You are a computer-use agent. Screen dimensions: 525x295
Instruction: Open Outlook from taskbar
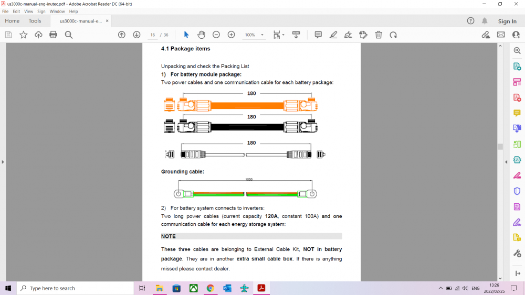[x=227, y=288]
